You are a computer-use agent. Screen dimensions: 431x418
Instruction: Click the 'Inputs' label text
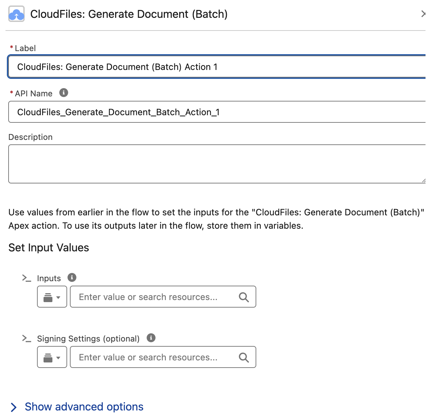click(49, 278)
